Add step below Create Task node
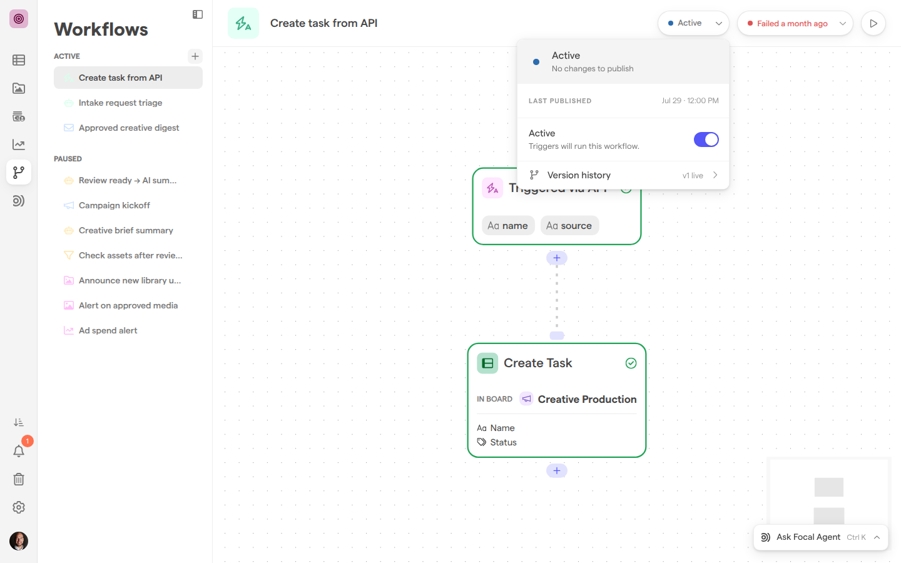Screen dimensions: 901x563 click(557, 470)
